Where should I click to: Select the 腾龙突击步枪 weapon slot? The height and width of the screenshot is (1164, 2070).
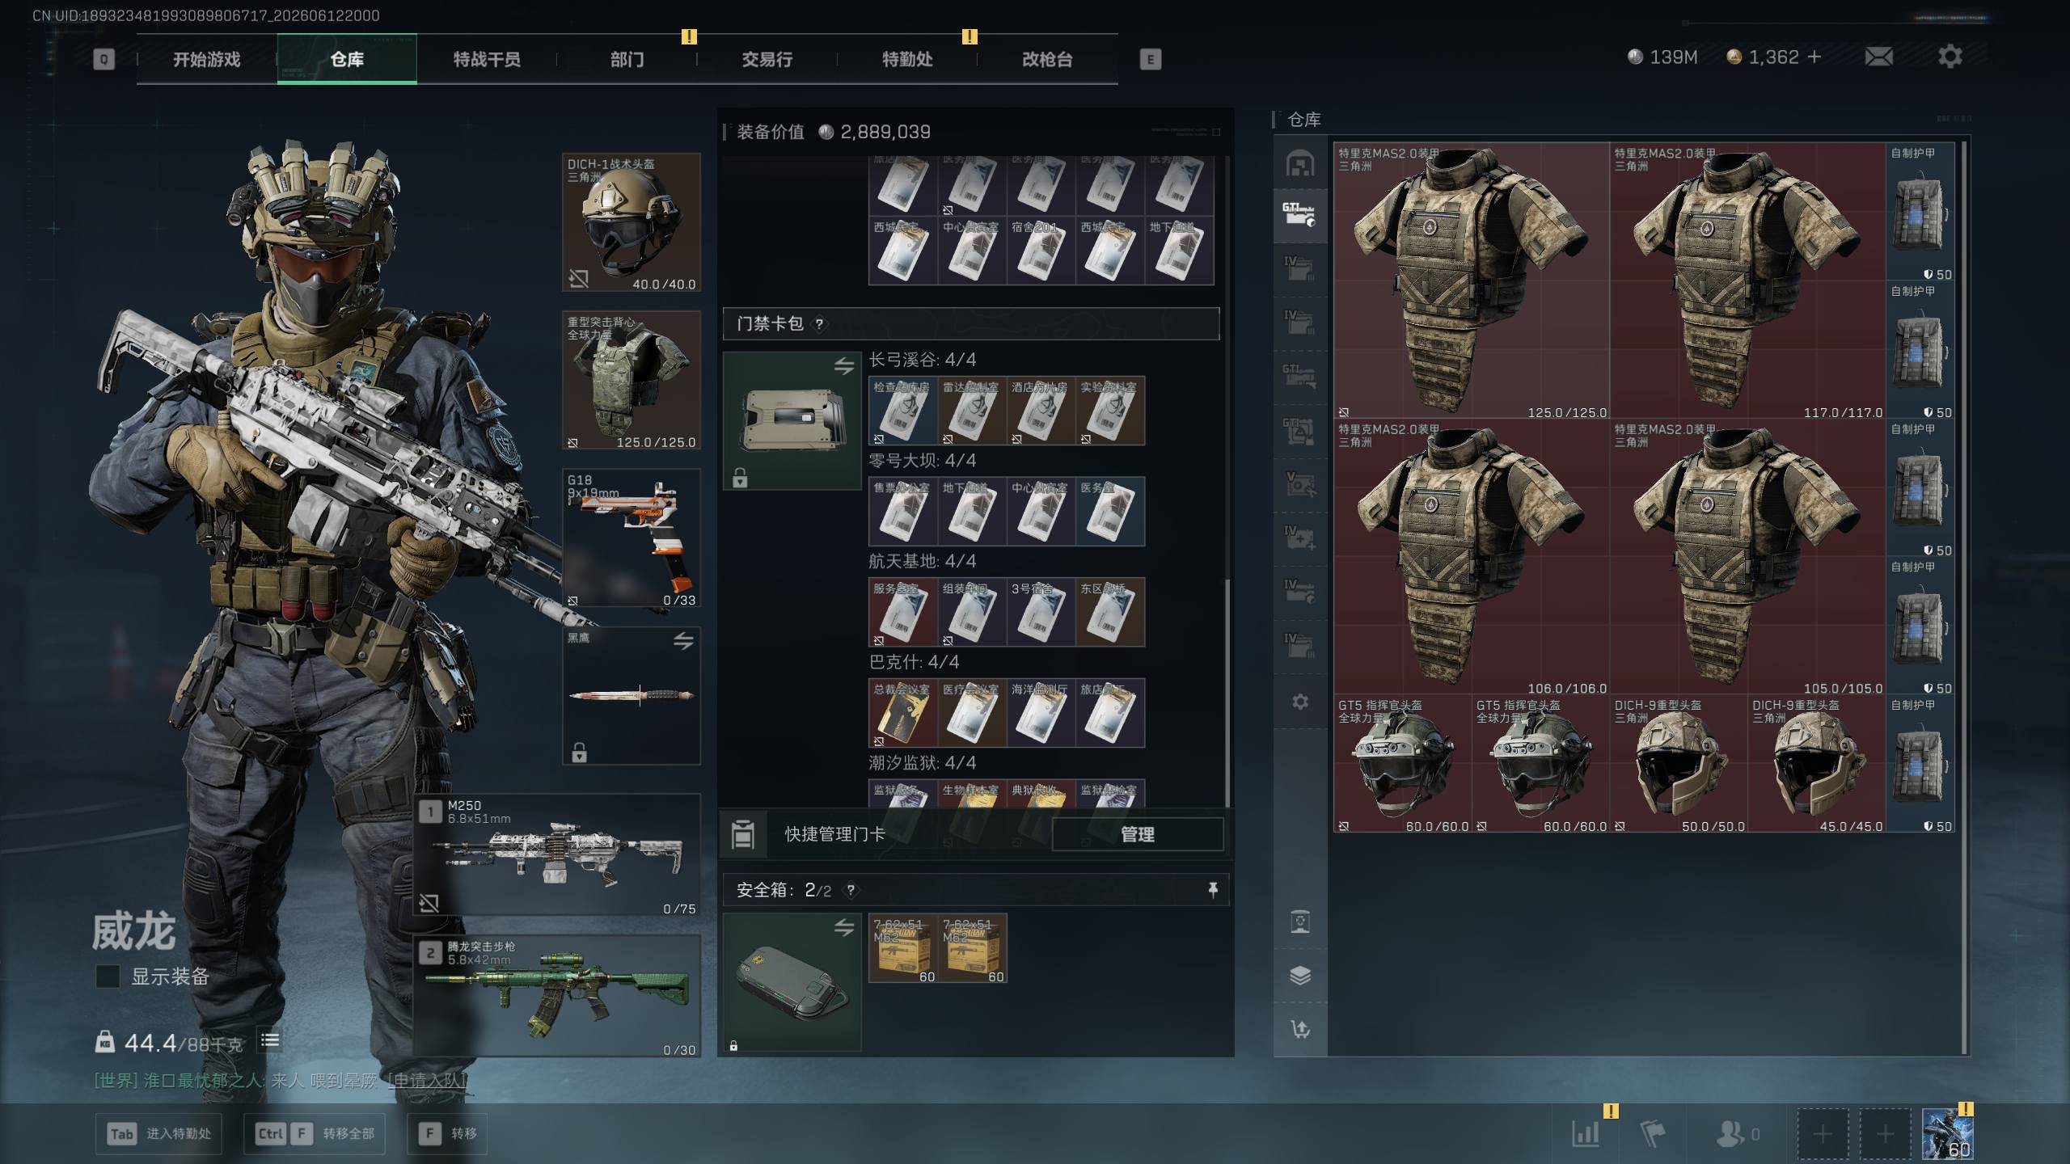tap(557, 996)
